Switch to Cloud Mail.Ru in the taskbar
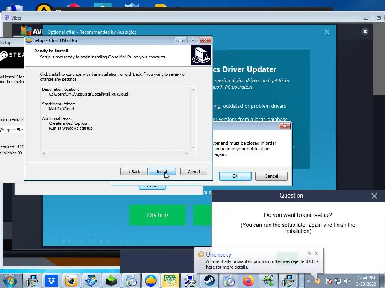385x288 pixels. pyautogui.click(x=150, y=280)
